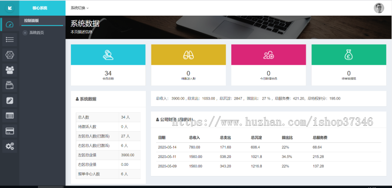Click the 日期 column header
This screenshot has height=188, width=392.
point(162,138)
